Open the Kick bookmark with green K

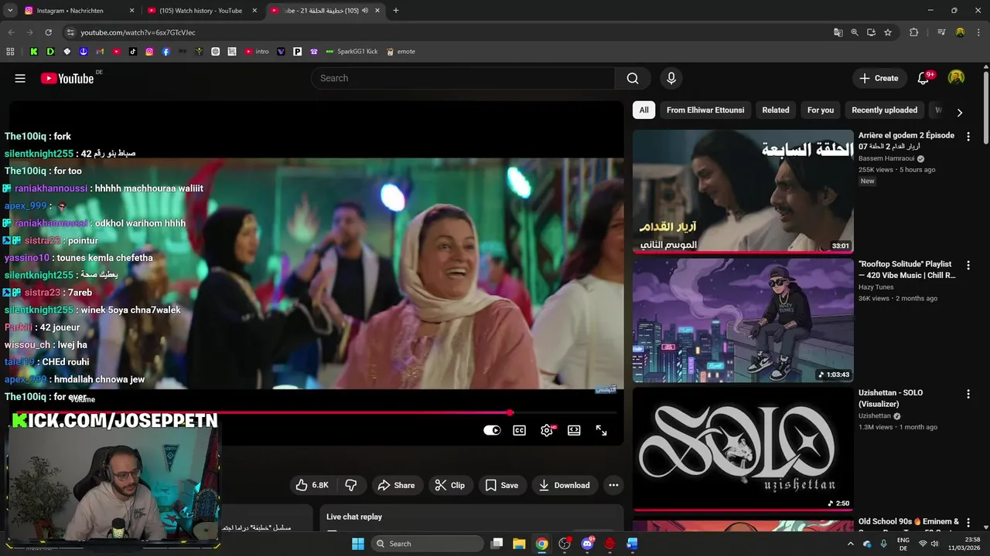pos(34,52)
